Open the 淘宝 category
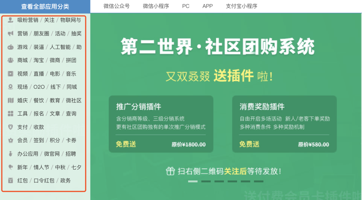Screen dimensions: 362x200 click(x=39, y=60)
